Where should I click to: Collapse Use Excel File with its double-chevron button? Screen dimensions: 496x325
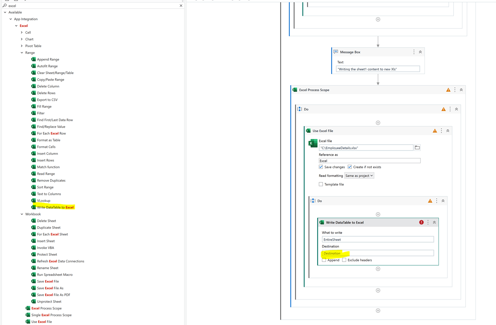coord(447,131)
